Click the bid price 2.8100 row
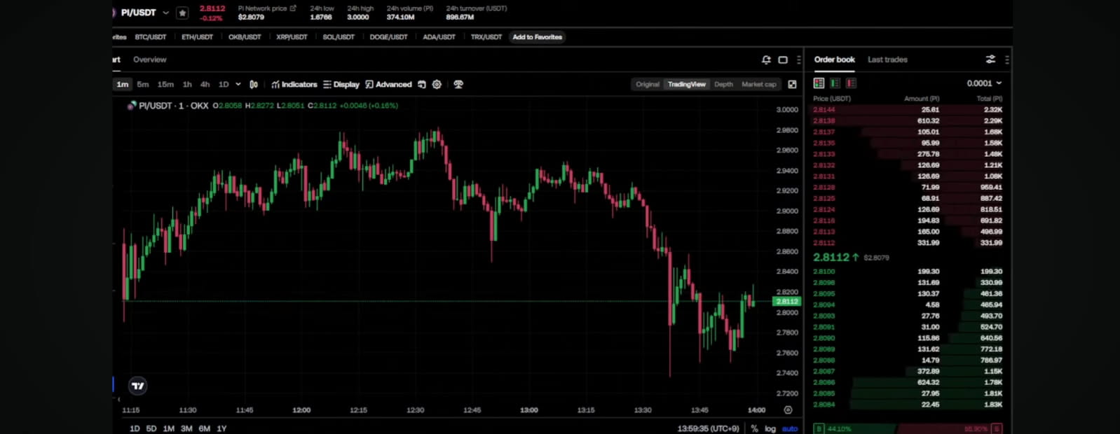This screenshot has width=1120, height=434. [x=908, y=272]
